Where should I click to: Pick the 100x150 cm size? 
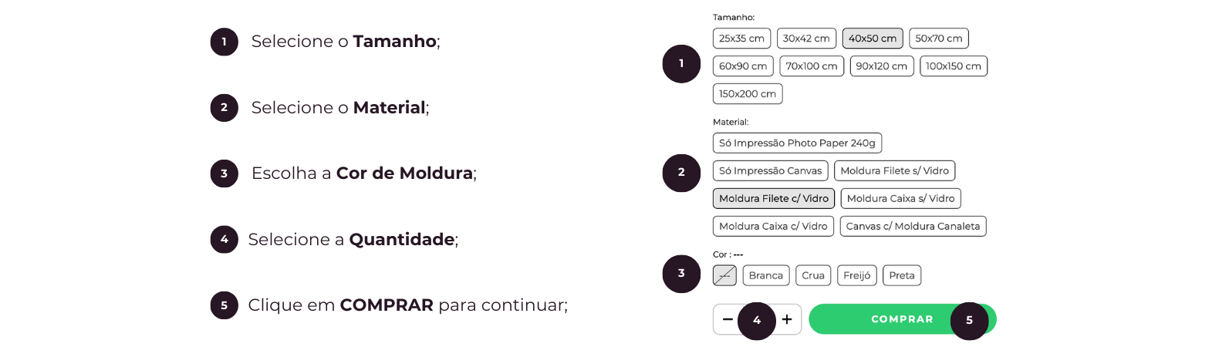pyautogui.click(x=954, y=66)
